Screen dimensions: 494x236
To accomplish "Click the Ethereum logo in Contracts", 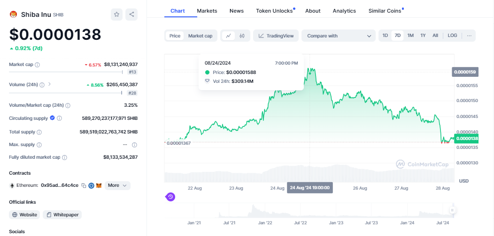I will (x=12, y=185).
